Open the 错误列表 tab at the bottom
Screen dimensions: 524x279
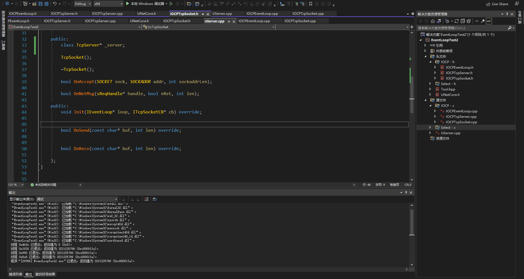click(x=15, y=274)
